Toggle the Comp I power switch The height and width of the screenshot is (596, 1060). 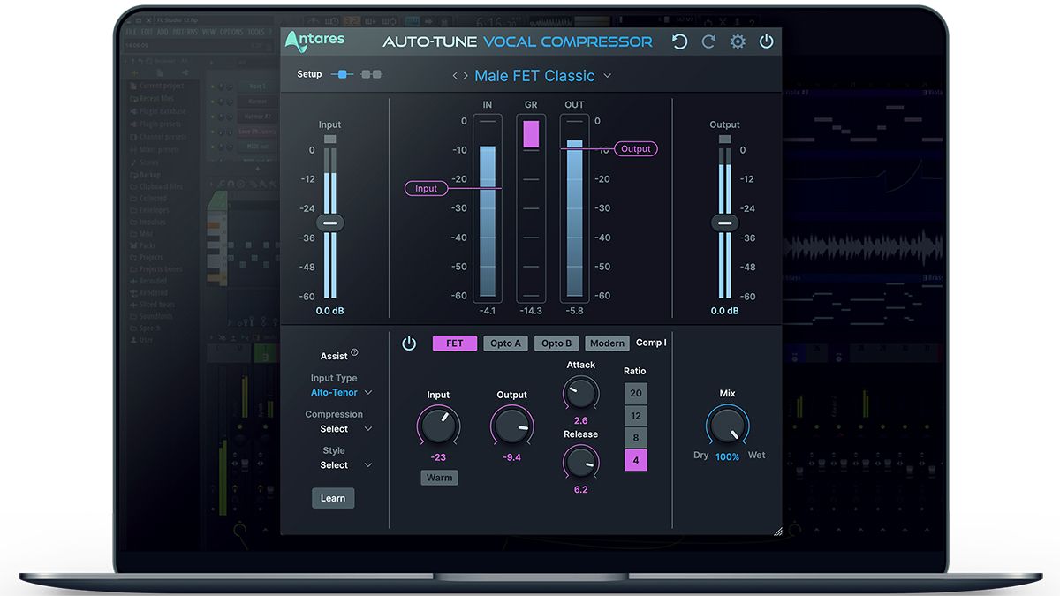point(409,343)
